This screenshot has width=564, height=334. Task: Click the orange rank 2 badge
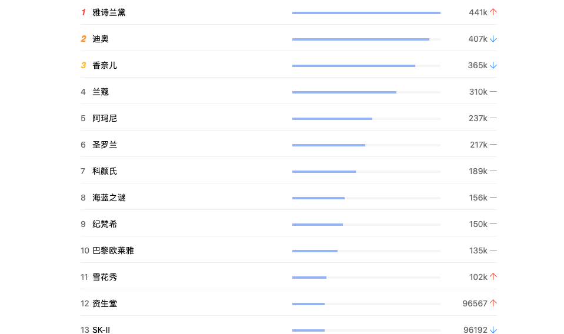pyautogui.click(x=84, y=39)
